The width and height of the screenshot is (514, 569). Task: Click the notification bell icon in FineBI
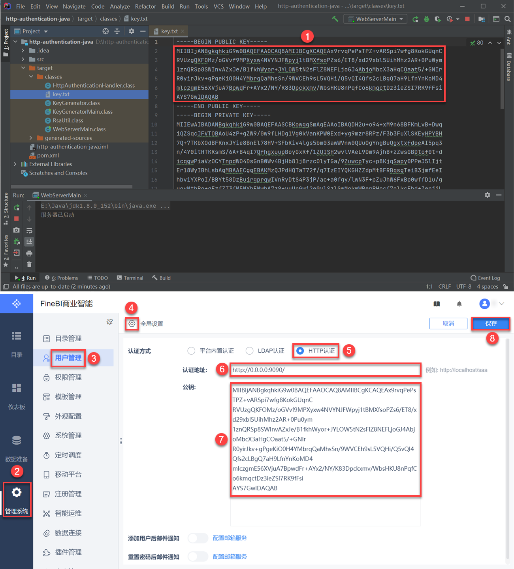459,304
